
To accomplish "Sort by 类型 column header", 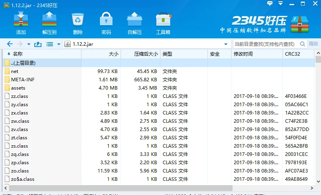I will click(x=184, y=54).
